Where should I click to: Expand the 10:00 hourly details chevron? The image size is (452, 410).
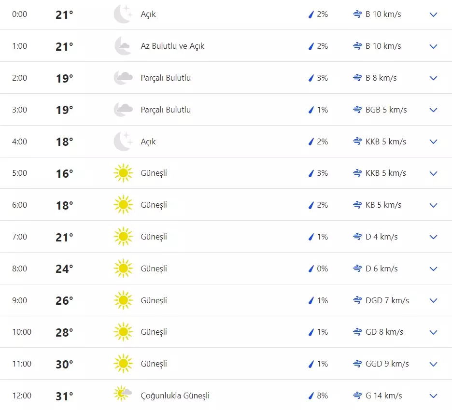[x=433, y=332]
